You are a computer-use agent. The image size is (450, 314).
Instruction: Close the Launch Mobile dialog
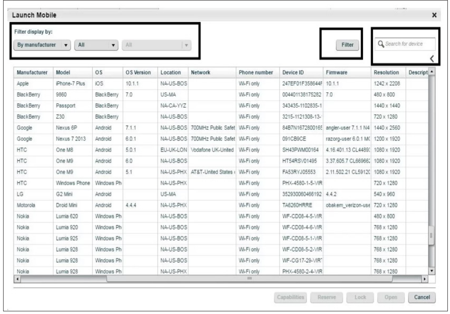click(434, 15)
